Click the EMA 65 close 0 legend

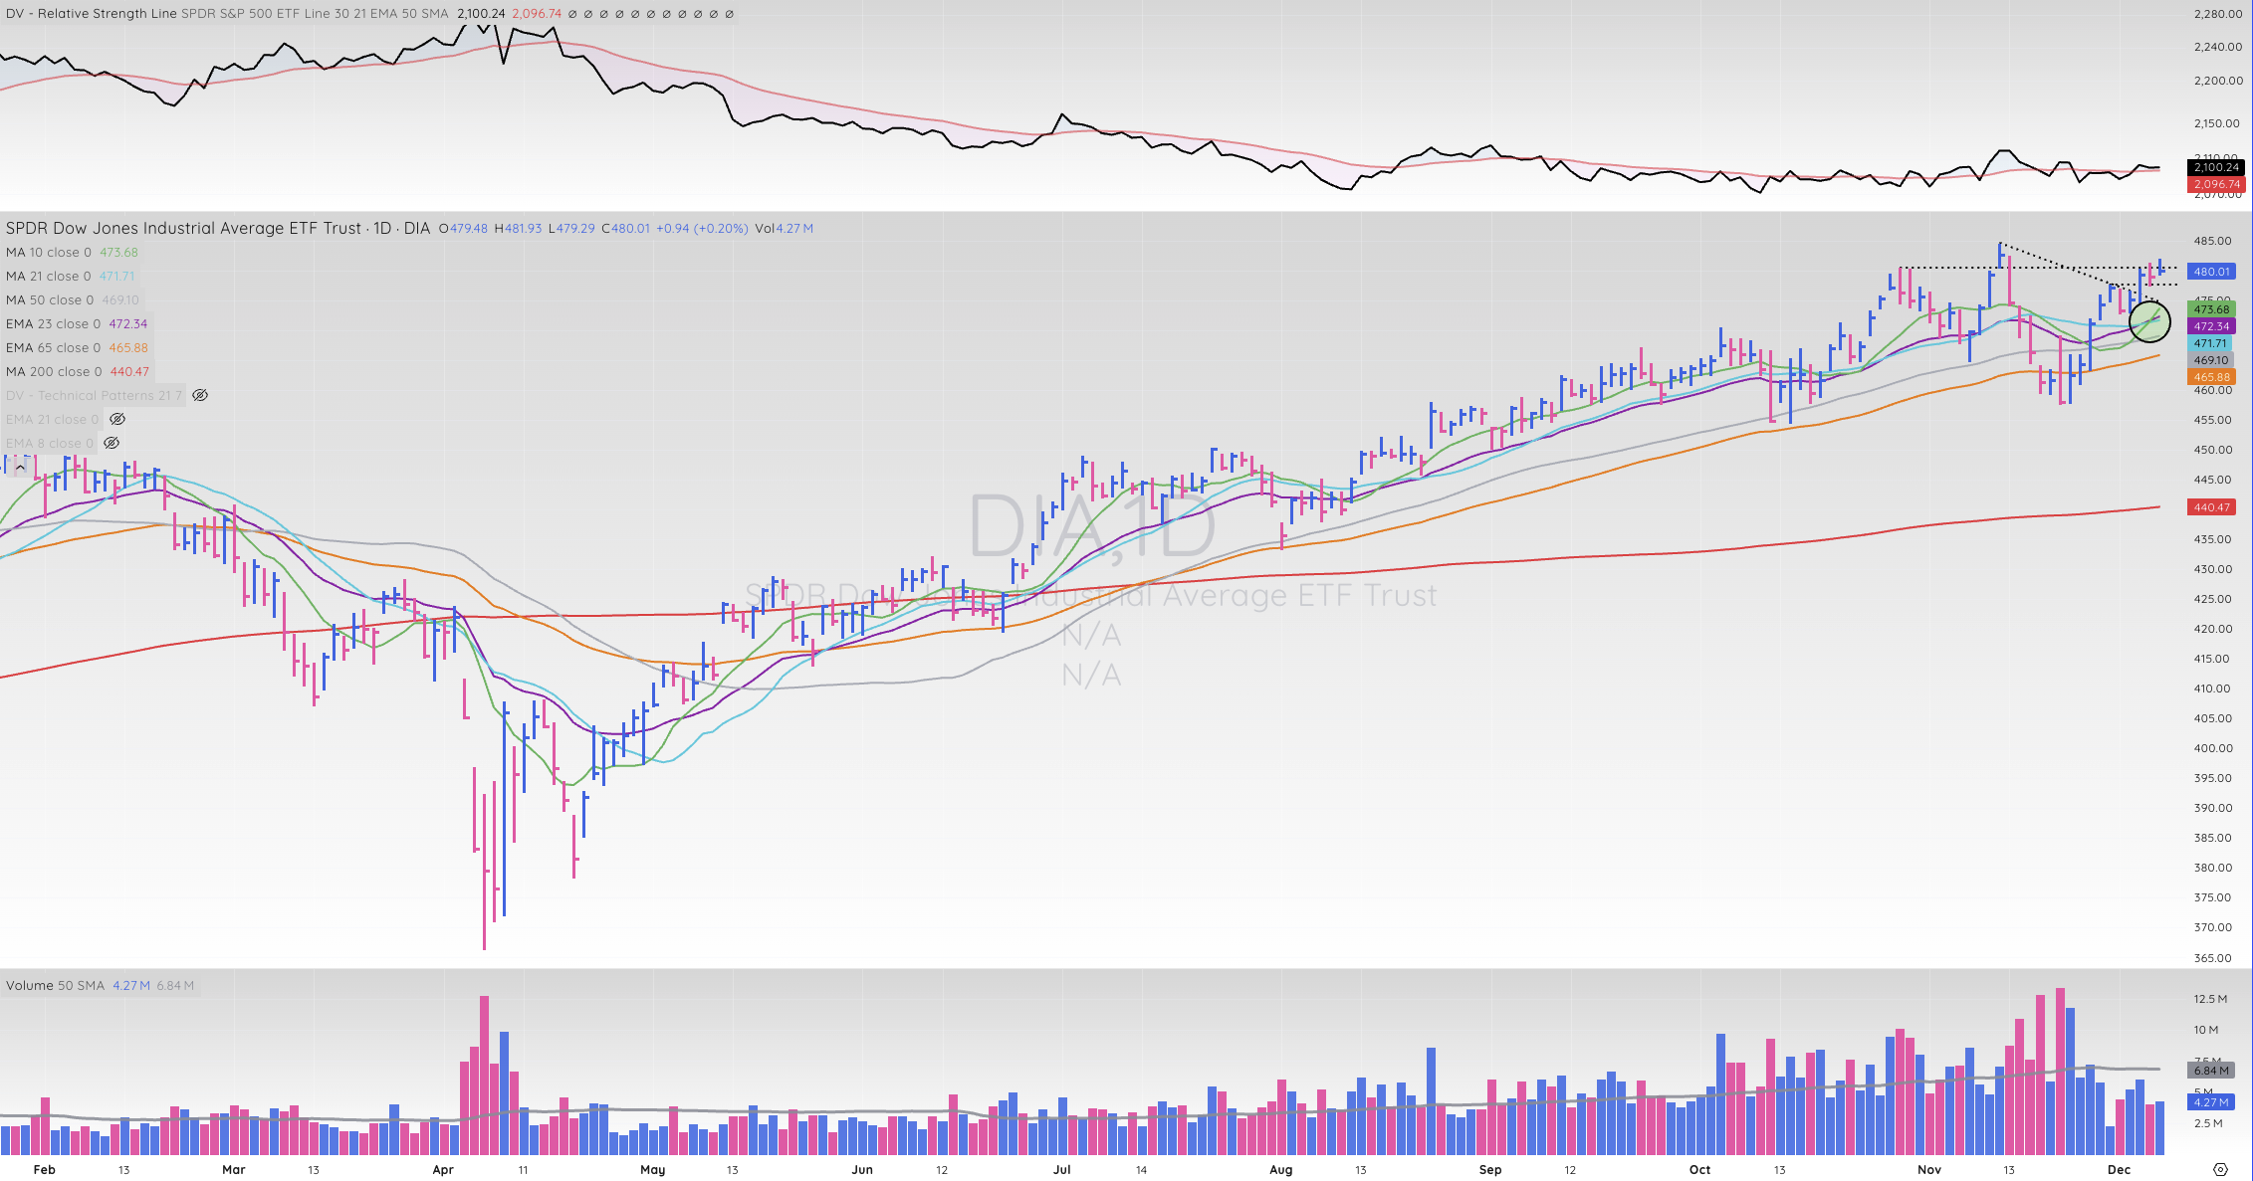pos(54,347)
